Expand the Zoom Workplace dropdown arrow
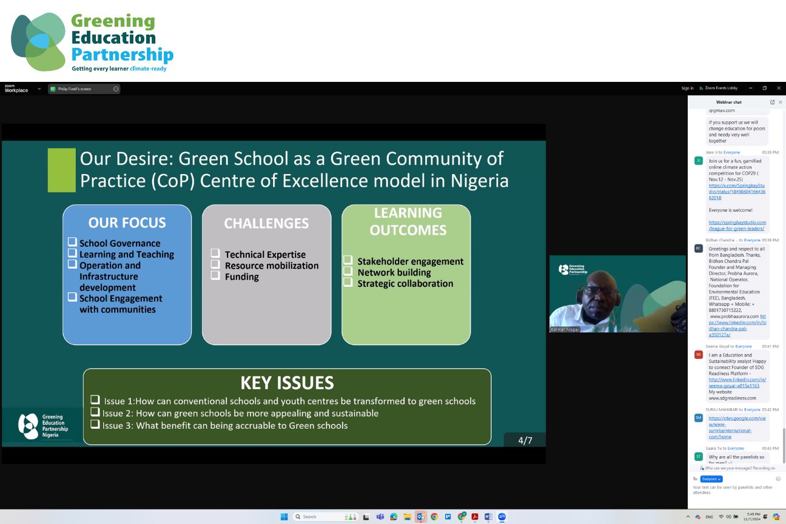The height and width of the screenshot is (524, 786). (x=39, y=89)
